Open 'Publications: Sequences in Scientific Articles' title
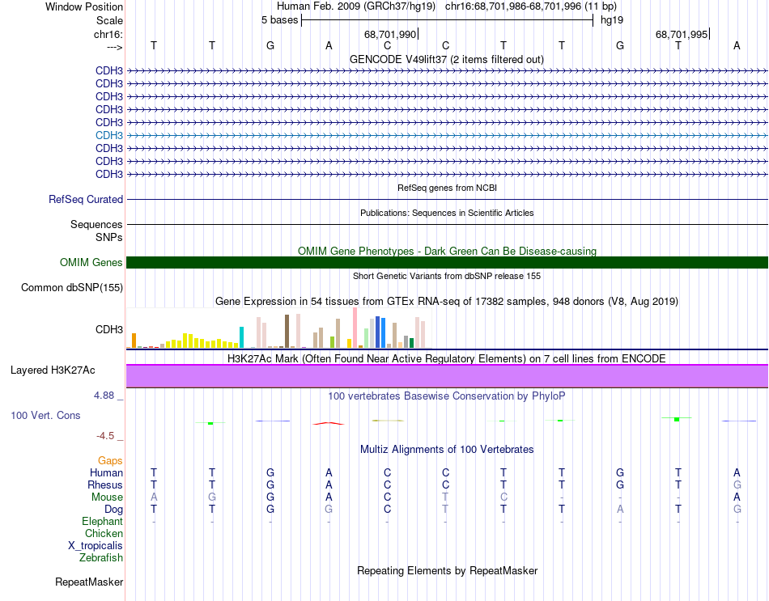 [x=447, y=213]
